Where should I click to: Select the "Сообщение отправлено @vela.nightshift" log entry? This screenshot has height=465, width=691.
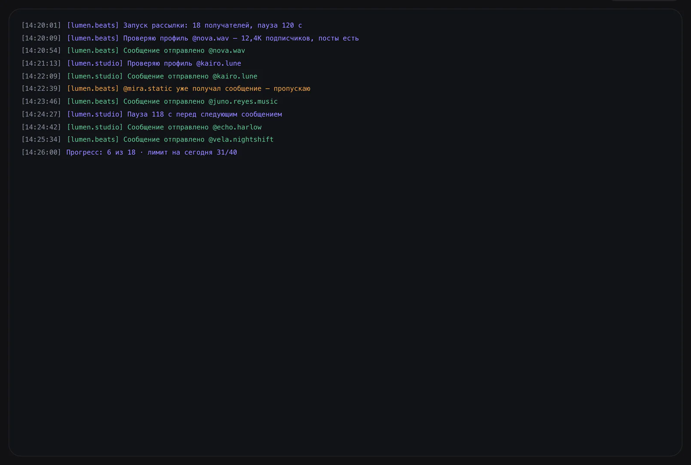pyautogui.click(x=148, y=139)
